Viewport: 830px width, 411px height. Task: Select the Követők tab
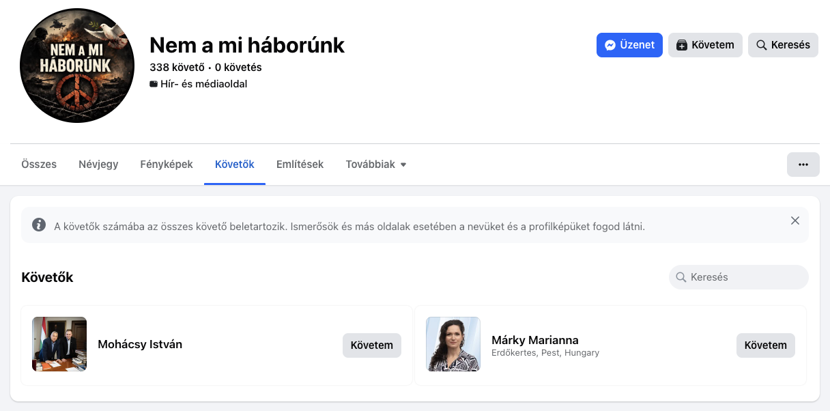click(x=234, y=165)
